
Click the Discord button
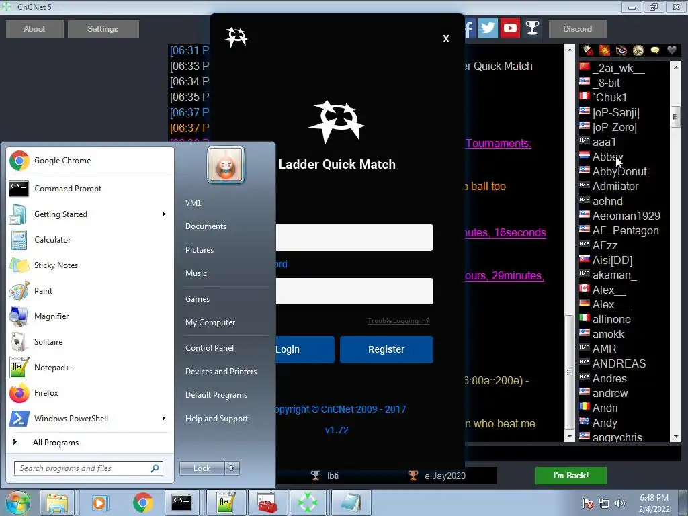[577, 28]
